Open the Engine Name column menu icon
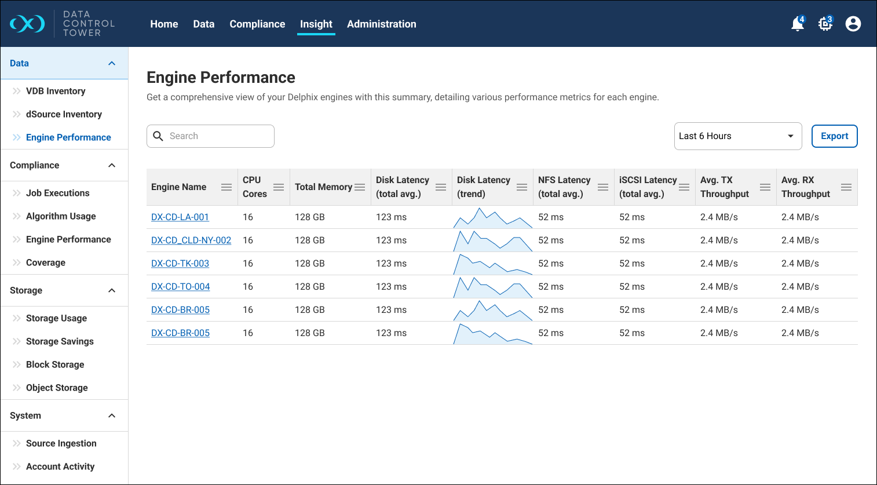This screenshot has width=877, height=485. [226, 187]
